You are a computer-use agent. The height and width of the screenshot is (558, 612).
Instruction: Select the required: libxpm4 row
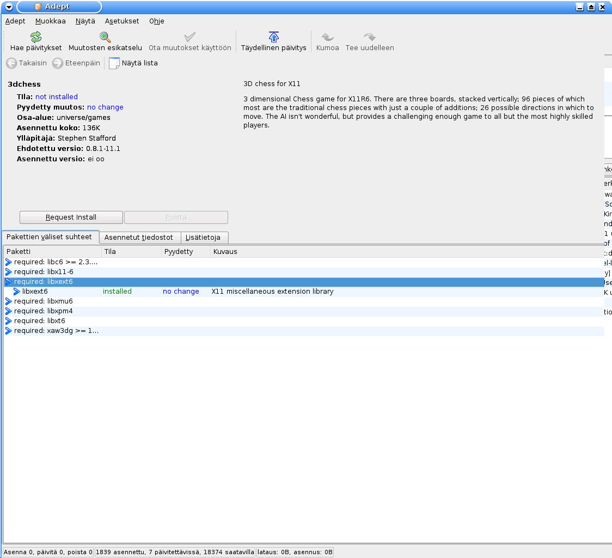tap(44, 311)
